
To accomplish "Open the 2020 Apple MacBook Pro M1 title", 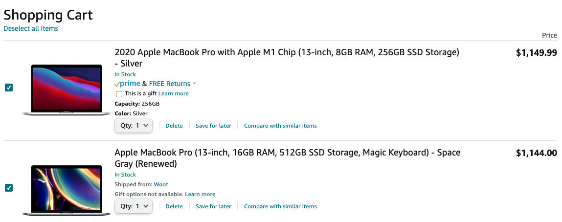I will coord(287,58).
